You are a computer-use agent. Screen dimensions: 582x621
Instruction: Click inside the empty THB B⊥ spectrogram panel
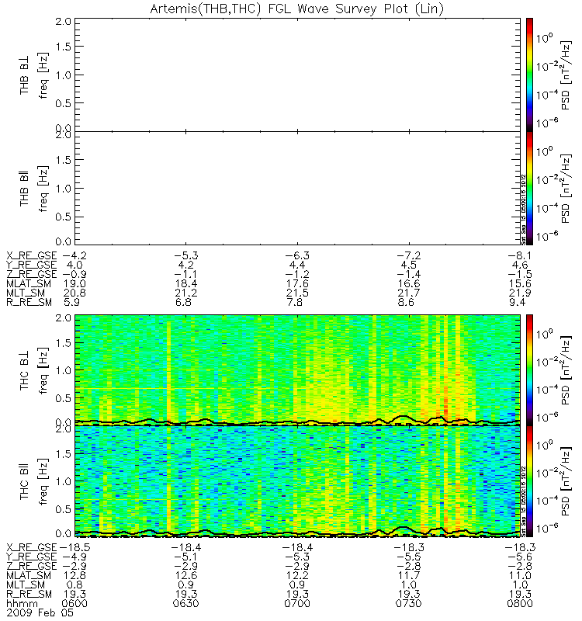tap(297, 75)
